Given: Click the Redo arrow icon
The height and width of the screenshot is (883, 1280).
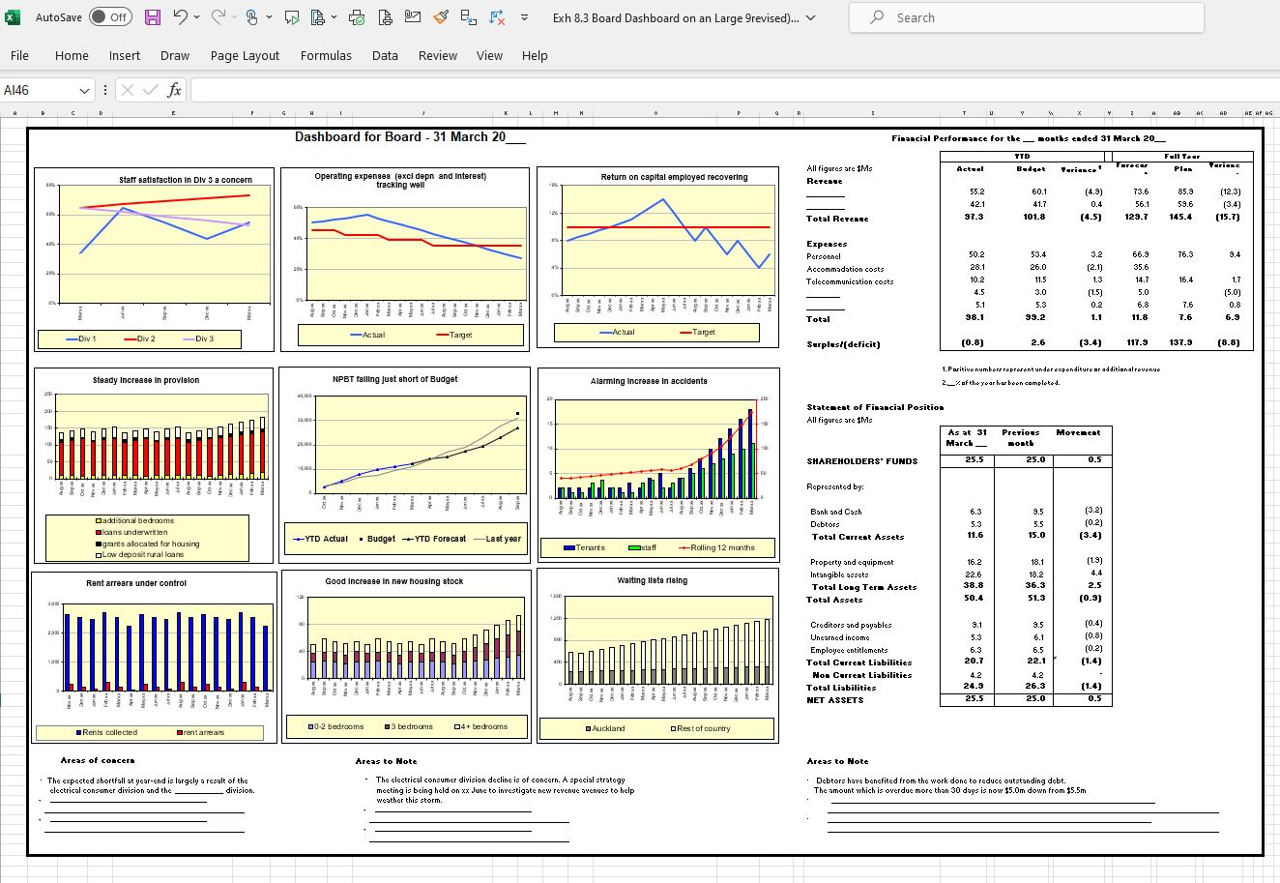Looking at the screenshot, I should click(218, 17).
